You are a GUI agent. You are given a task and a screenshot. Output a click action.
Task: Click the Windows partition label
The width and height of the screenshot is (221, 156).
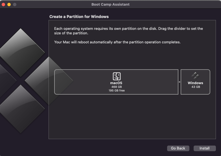click(195, 83)
